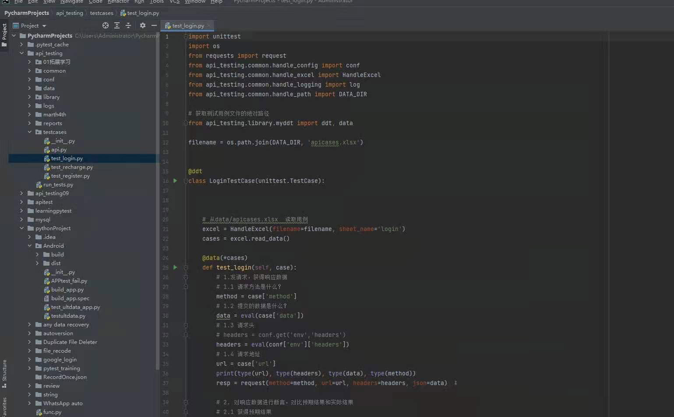Viewport: 674px width, 417px height.
Task: Fold the test_login method at line 25
Action: [x=186, y=267]
